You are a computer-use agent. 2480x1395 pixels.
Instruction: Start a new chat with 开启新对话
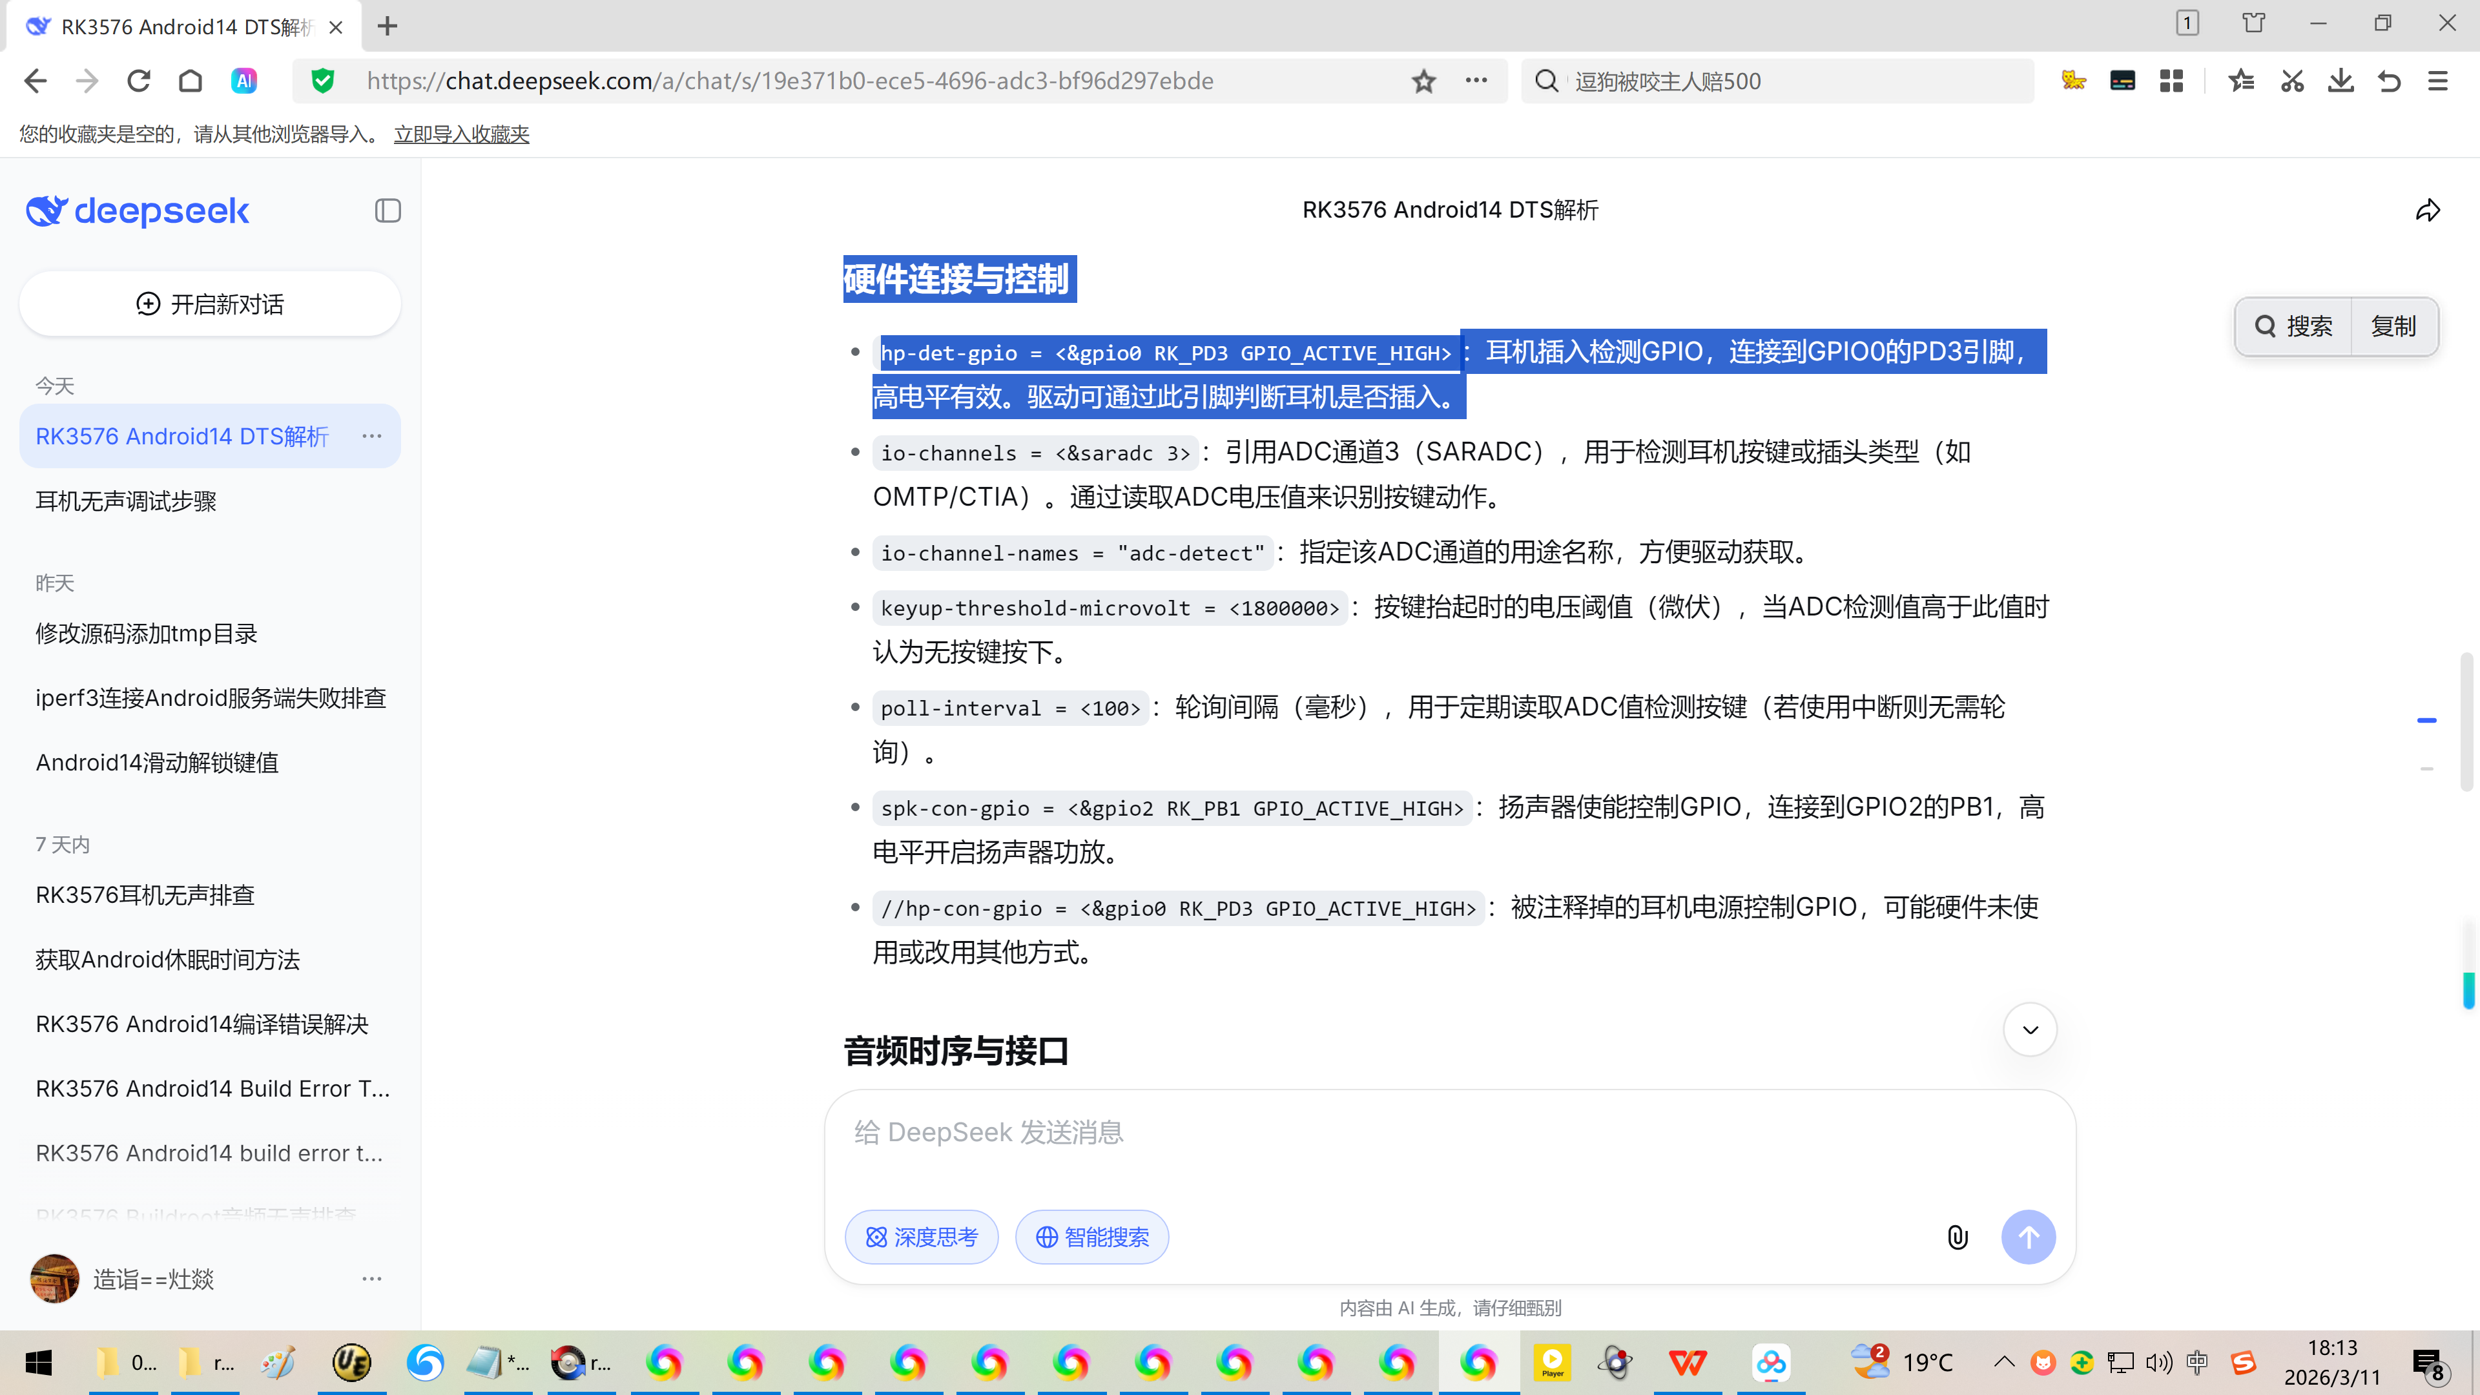(x=210, y=304)
